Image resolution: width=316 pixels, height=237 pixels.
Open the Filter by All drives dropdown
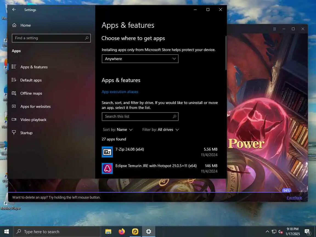[x=161, y=129]
